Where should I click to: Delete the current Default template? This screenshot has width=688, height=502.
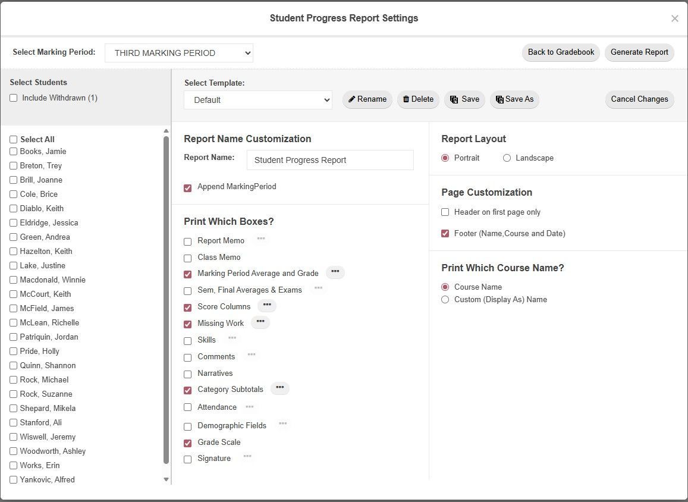[417, 99]
